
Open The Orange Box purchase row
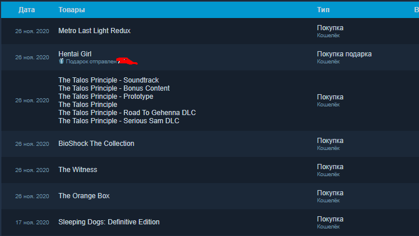84,196
